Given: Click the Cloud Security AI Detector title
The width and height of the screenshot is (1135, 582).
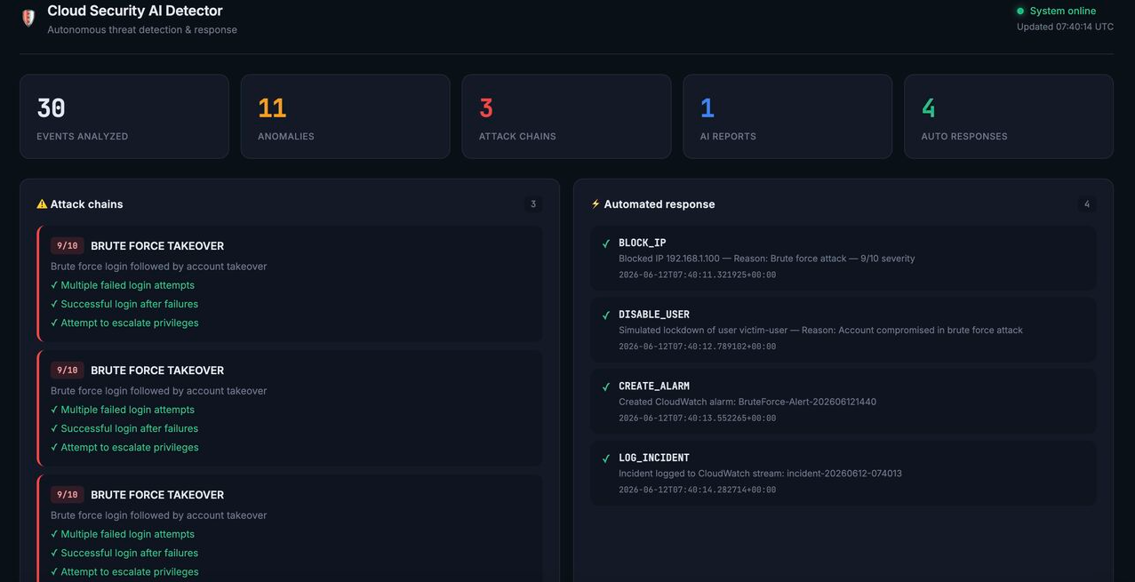Looking at the screenshot, I should pos(135,11).
